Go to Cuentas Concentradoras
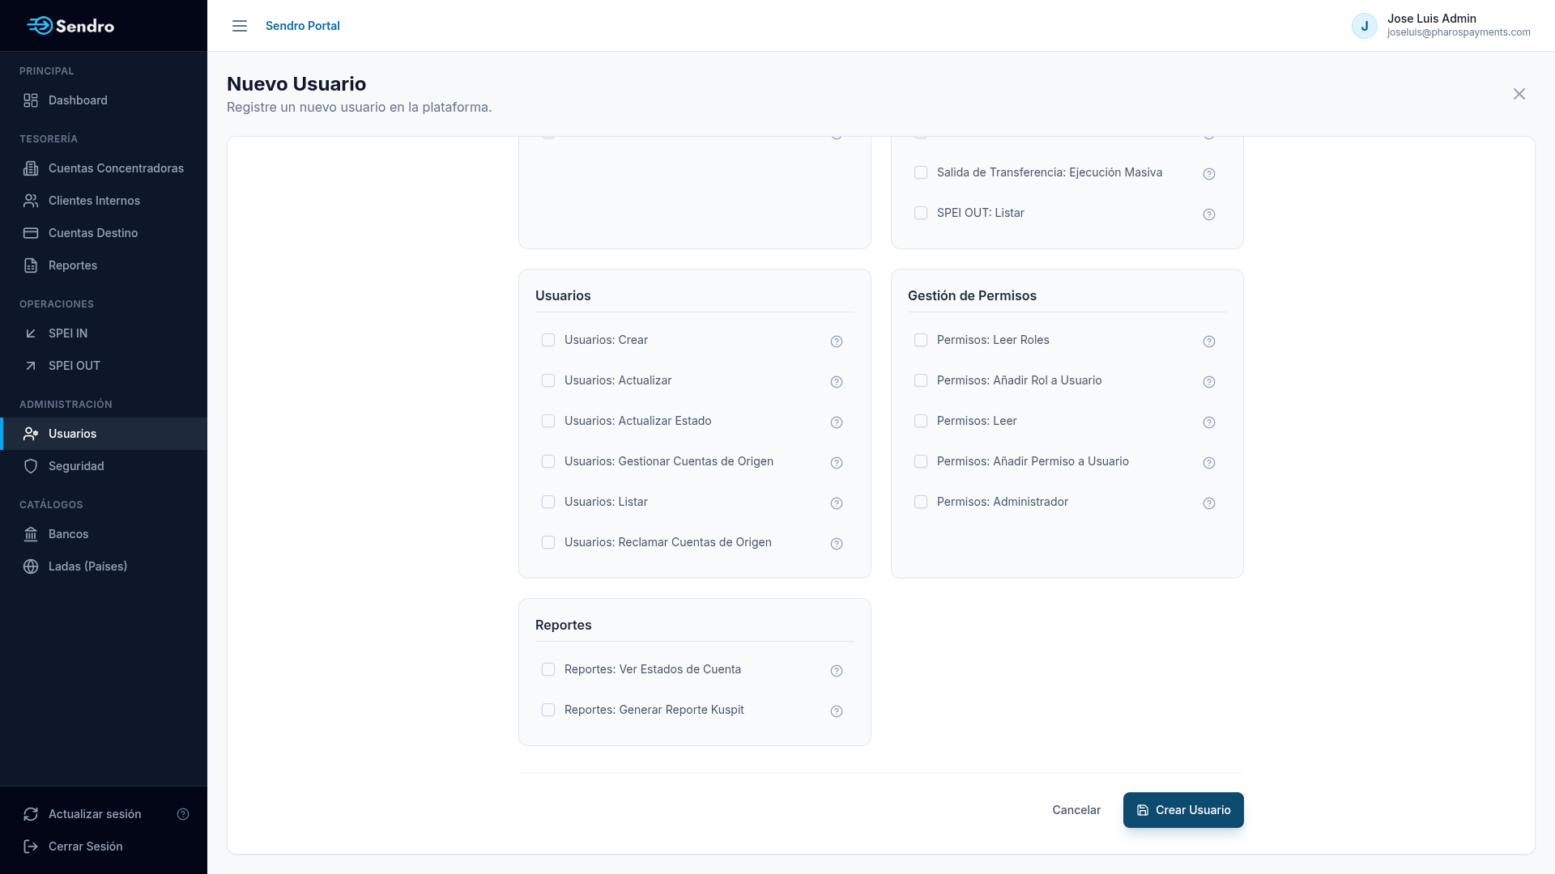1555x874 pixels. click(104, 168)
